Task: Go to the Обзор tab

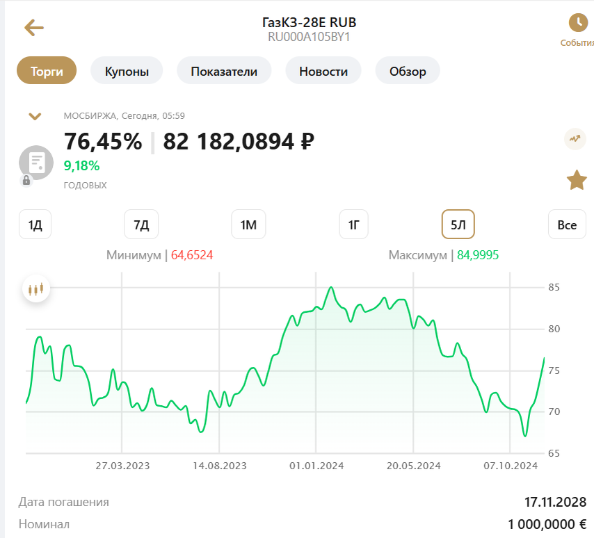Action: pos(408,71)
